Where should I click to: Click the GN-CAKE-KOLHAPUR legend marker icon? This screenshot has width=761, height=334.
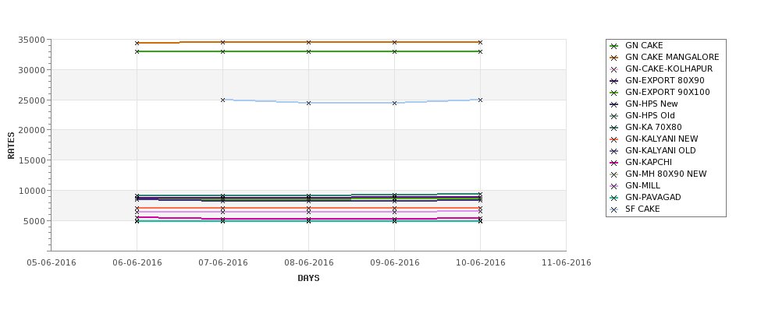pyautogui.click(x=613, y=69)
